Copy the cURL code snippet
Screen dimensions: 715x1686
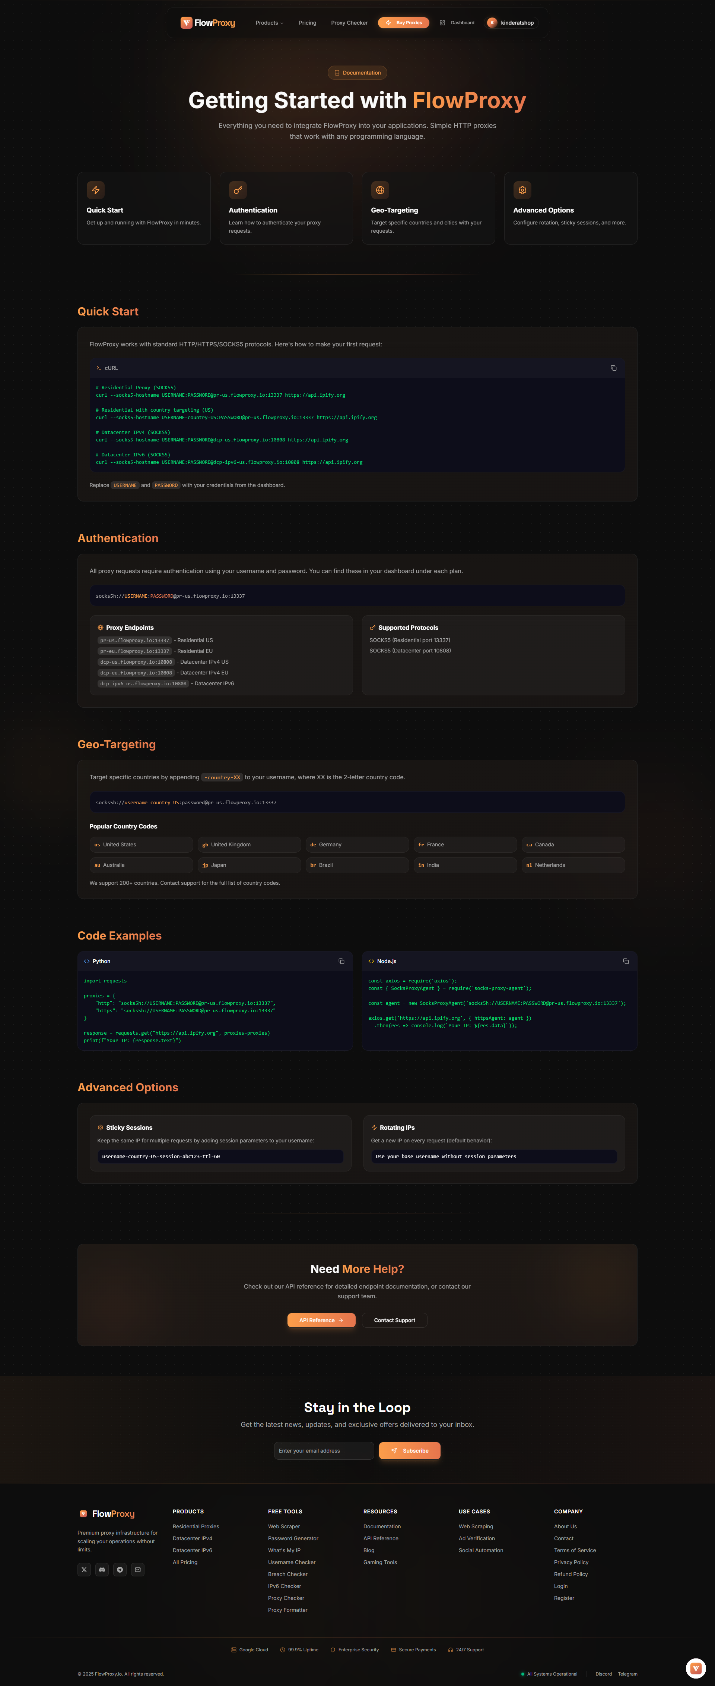tap(613, 368)
